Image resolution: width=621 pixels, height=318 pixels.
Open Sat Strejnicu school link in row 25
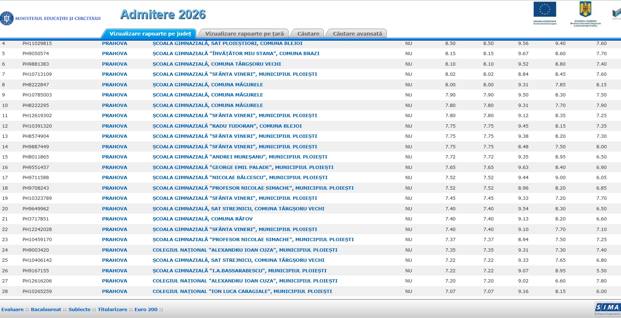(238, 260)
